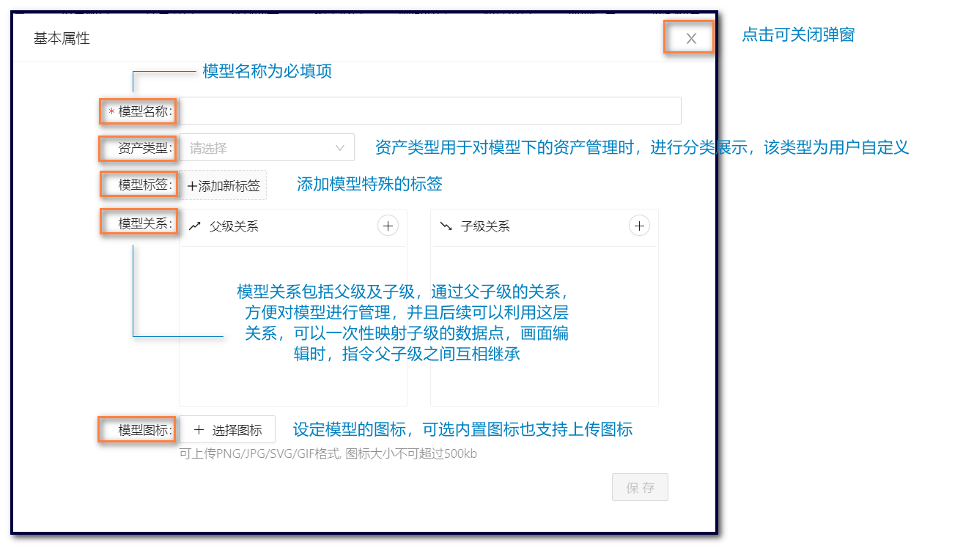Click inside the 模型名称 input field

point(432,111)
